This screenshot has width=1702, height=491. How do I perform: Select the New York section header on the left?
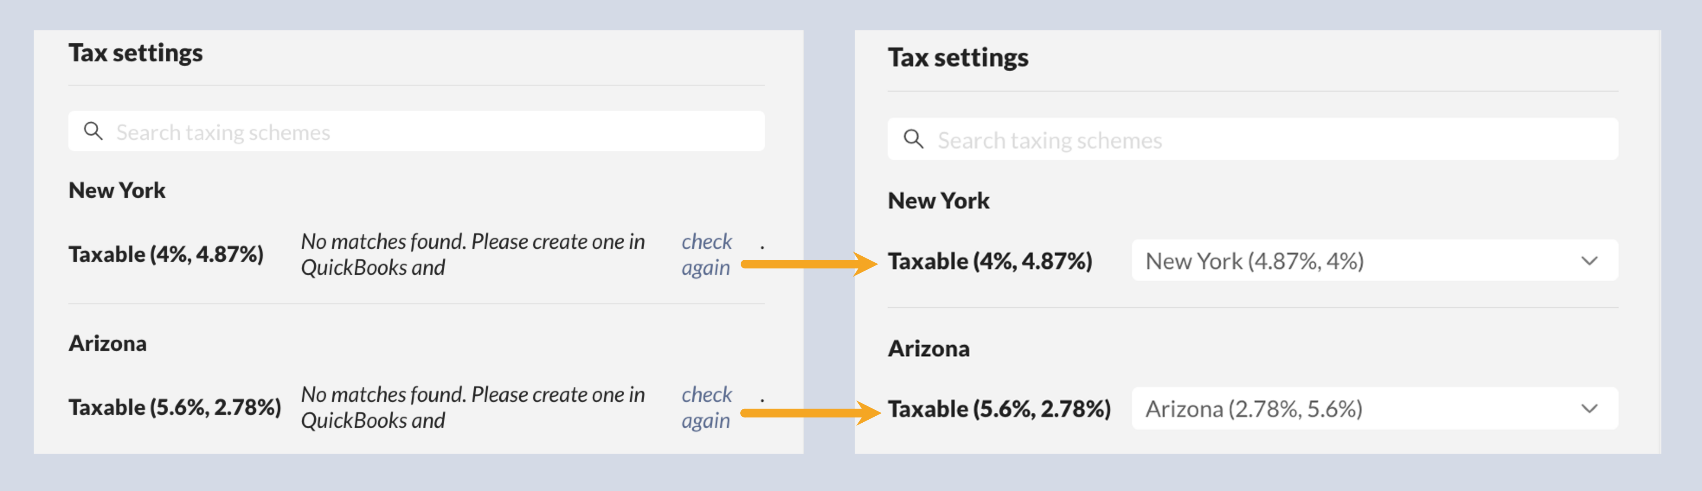pyautogui.click(x=117, y=190)
